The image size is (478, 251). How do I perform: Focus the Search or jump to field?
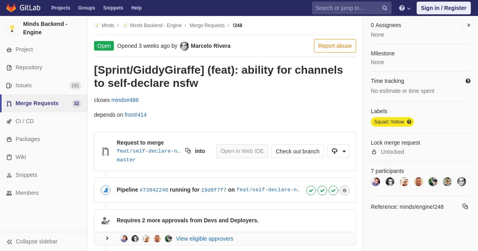coord(352,8)
